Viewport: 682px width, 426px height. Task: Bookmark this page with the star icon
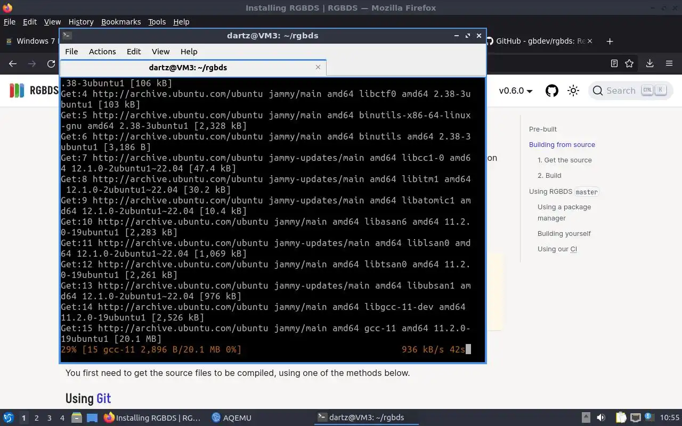(x=629, y=63)
